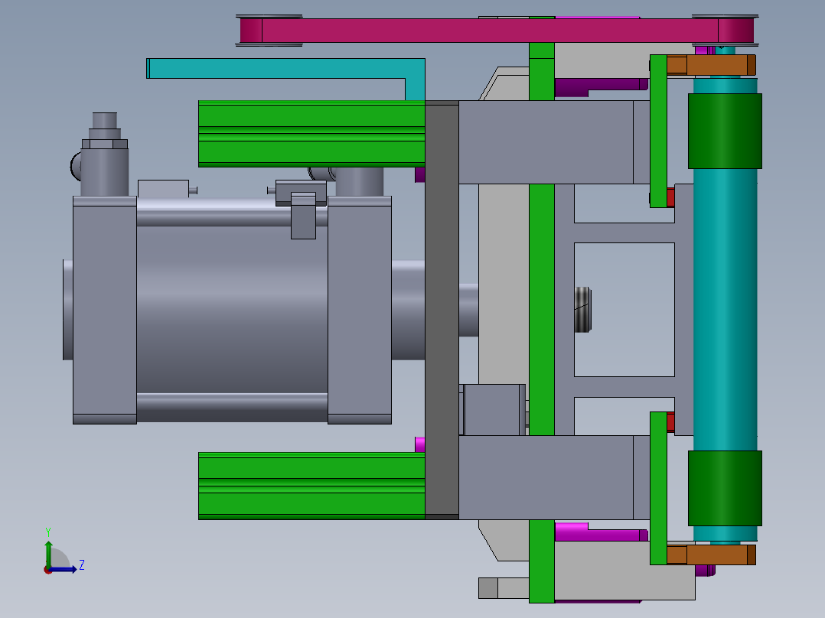This screenshot has width=825, height=618.
Task: Select the dark gray vertical mounting plate
Action: (442, 310)
